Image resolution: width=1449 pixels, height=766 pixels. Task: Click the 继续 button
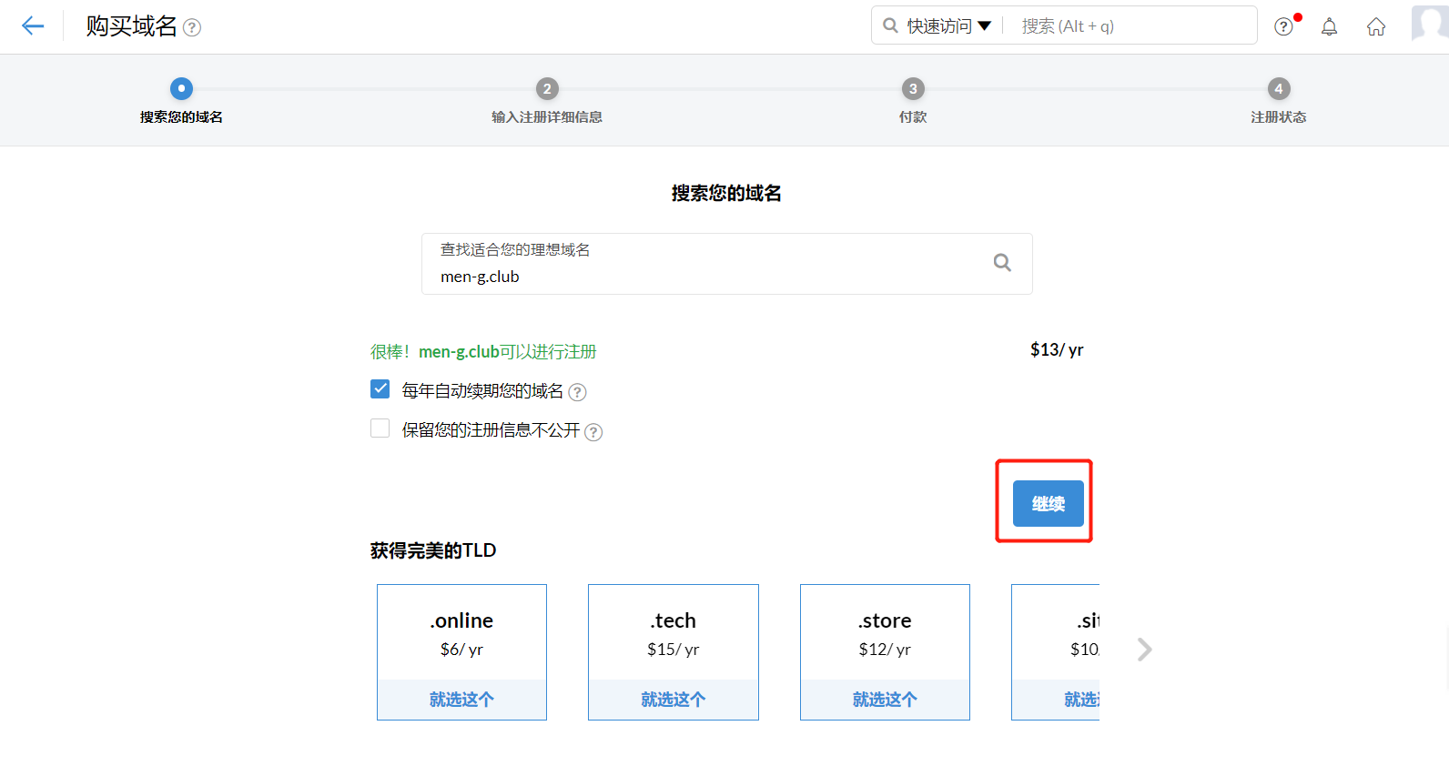(1048, 504)
